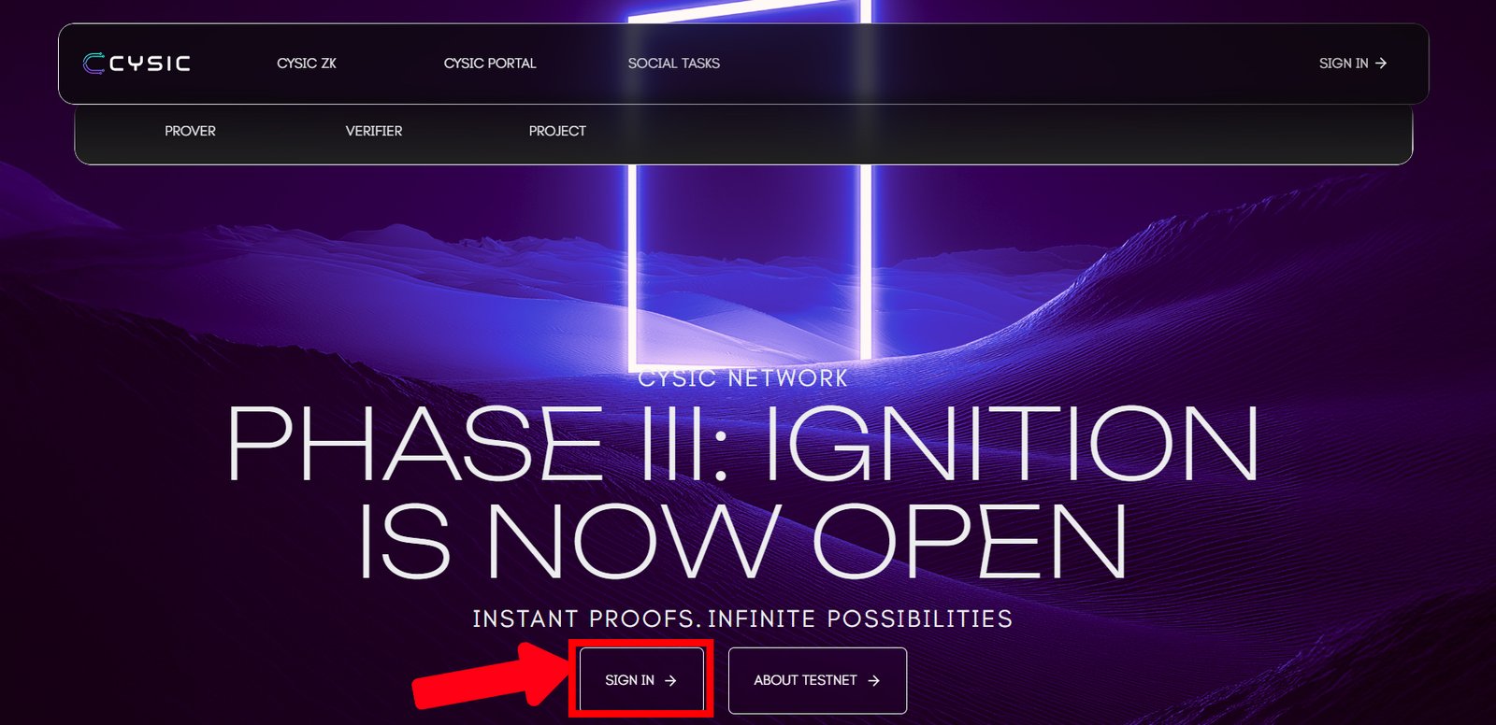1496x725 pixels.
Task: Select PROJECT in the submenu bar
Action: 557,131
